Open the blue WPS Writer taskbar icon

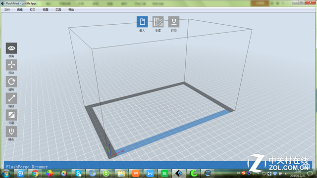click(150, 174)
